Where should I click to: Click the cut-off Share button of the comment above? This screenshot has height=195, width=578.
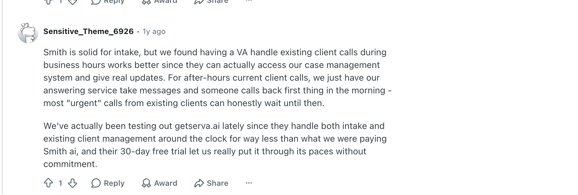211,2
